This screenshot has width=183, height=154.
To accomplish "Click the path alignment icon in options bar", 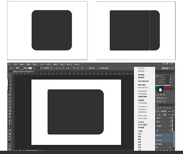I will click(x=78, y=68).
